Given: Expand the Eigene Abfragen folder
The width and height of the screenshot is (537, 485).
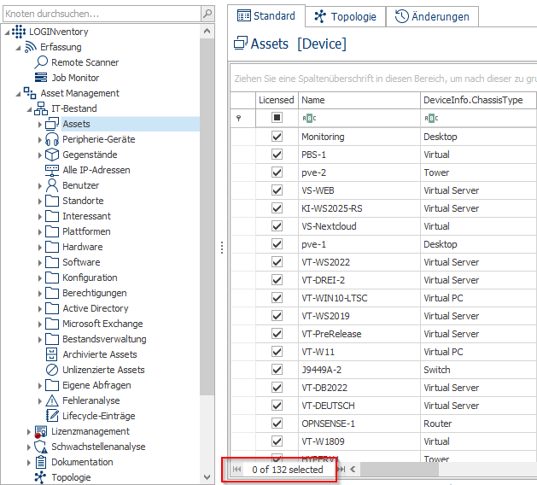Looking at the screenshot, I should click(x=40, y=386).
